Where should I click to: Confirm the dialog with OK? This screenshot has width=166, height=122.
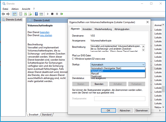[x=108, y=110]
